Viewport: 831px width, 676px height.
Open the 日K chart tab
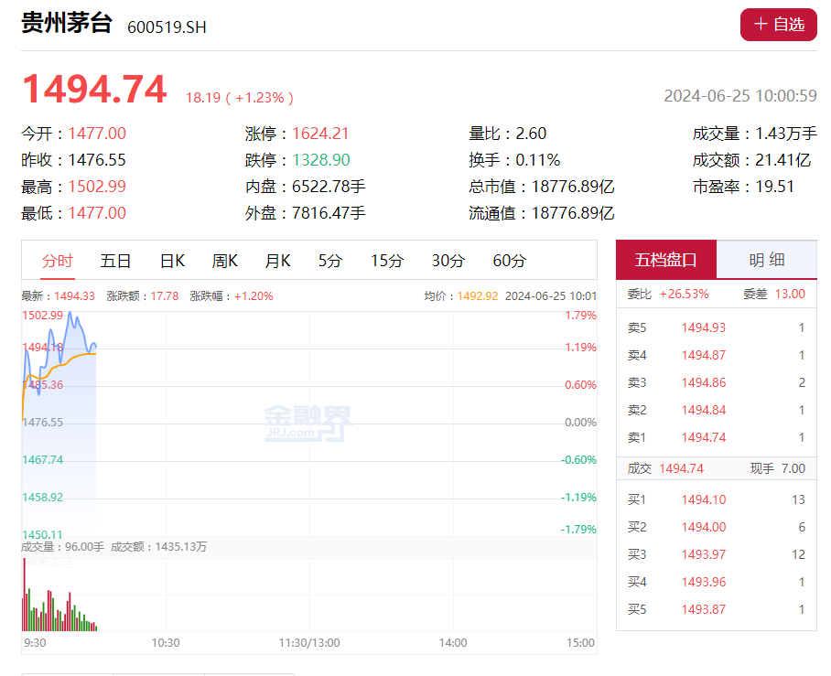pyautogui.click(x=172, y=261)
